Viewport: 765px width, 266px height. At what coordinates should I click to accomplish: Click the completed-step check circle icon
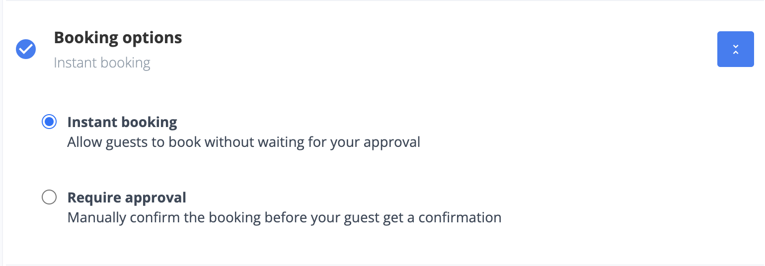26,49
